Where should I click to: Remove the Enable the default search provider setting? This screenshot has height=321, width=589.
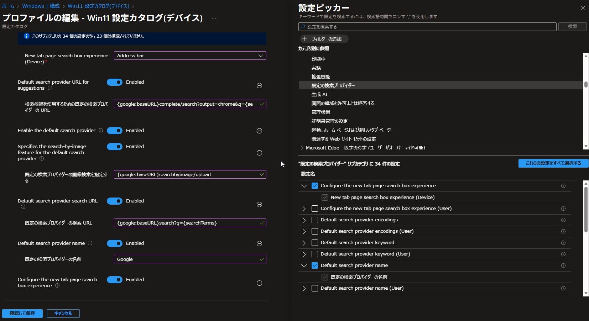(x=259, y=131)
